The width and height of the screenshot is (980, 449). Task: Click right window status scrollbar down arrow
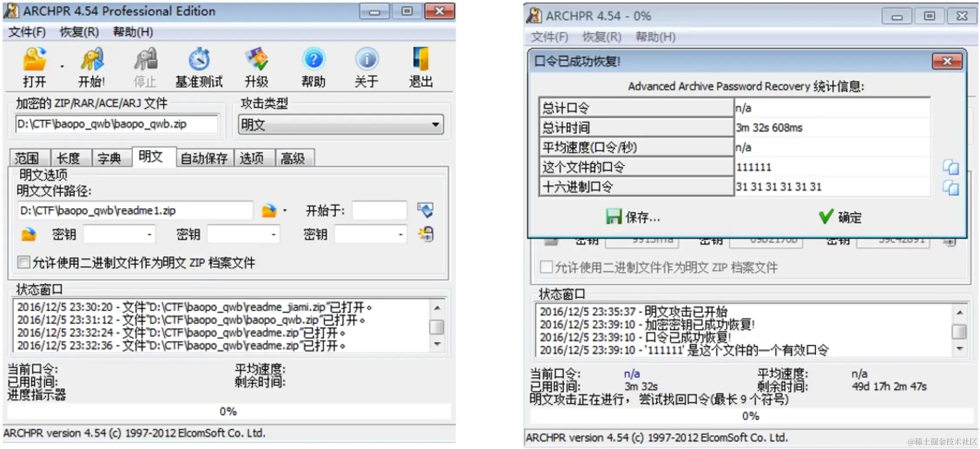coord(960,349)
